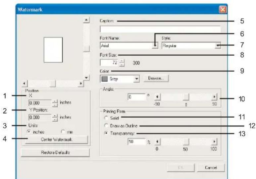This screenshot has height=179, width=256.
Task: Decrease Font Size with down spinner arrow
Action: click(122, 65)
